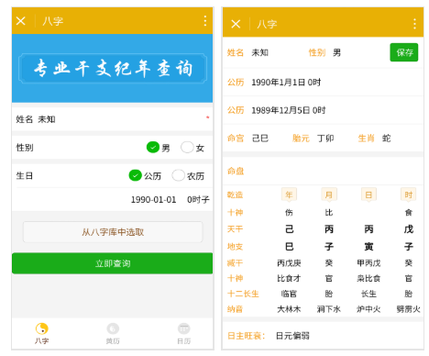Click 大林木 in the 纳音 row
The height and width of the screenshot is (356, 429).
(x=289, y=309)
